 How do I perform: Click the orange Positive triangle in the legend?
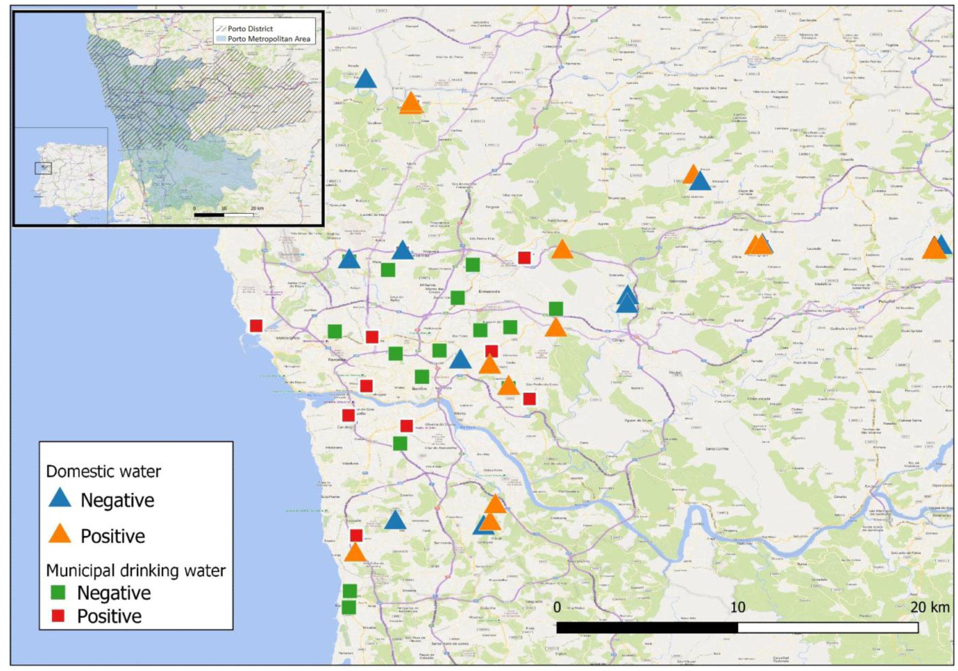point(60,535)
